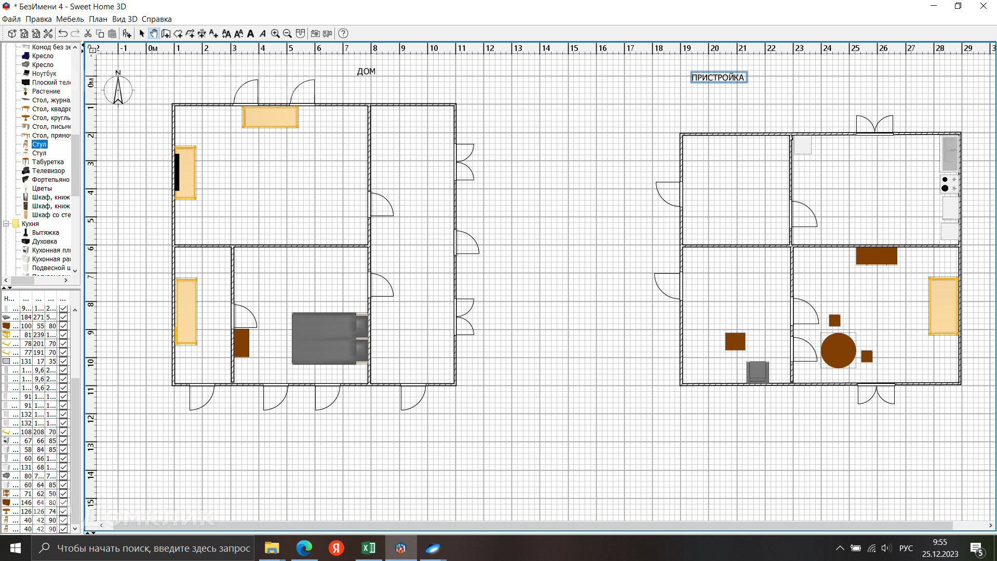Toggle visibility checkbox in the 126 126 74 row
This screenshot has height=561, width=997.
63,512
